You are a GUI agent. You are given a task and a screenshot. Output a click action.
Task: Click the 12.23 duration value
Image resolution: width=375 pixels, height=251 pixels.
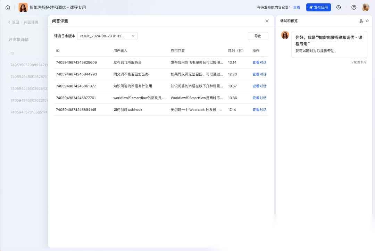pos(232,74)
